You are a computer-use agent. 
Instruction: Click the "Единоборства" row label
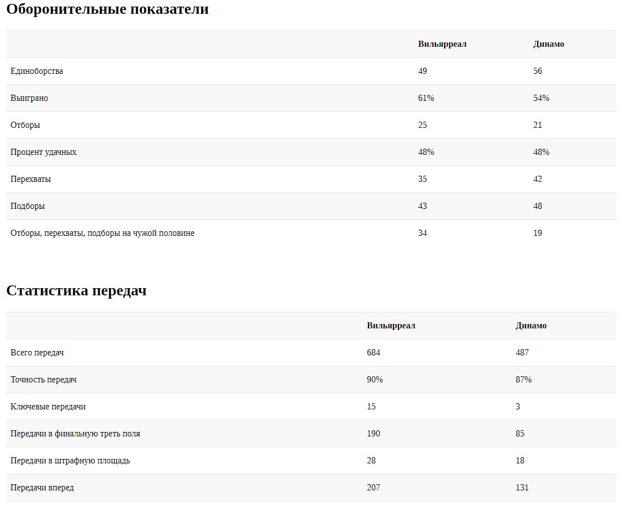click(37, 71)
